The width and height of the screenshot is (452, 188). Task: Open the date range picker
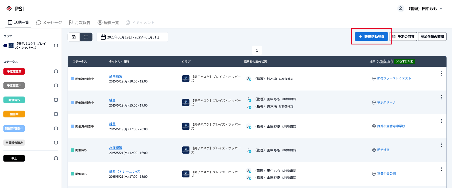pos(132,37)
